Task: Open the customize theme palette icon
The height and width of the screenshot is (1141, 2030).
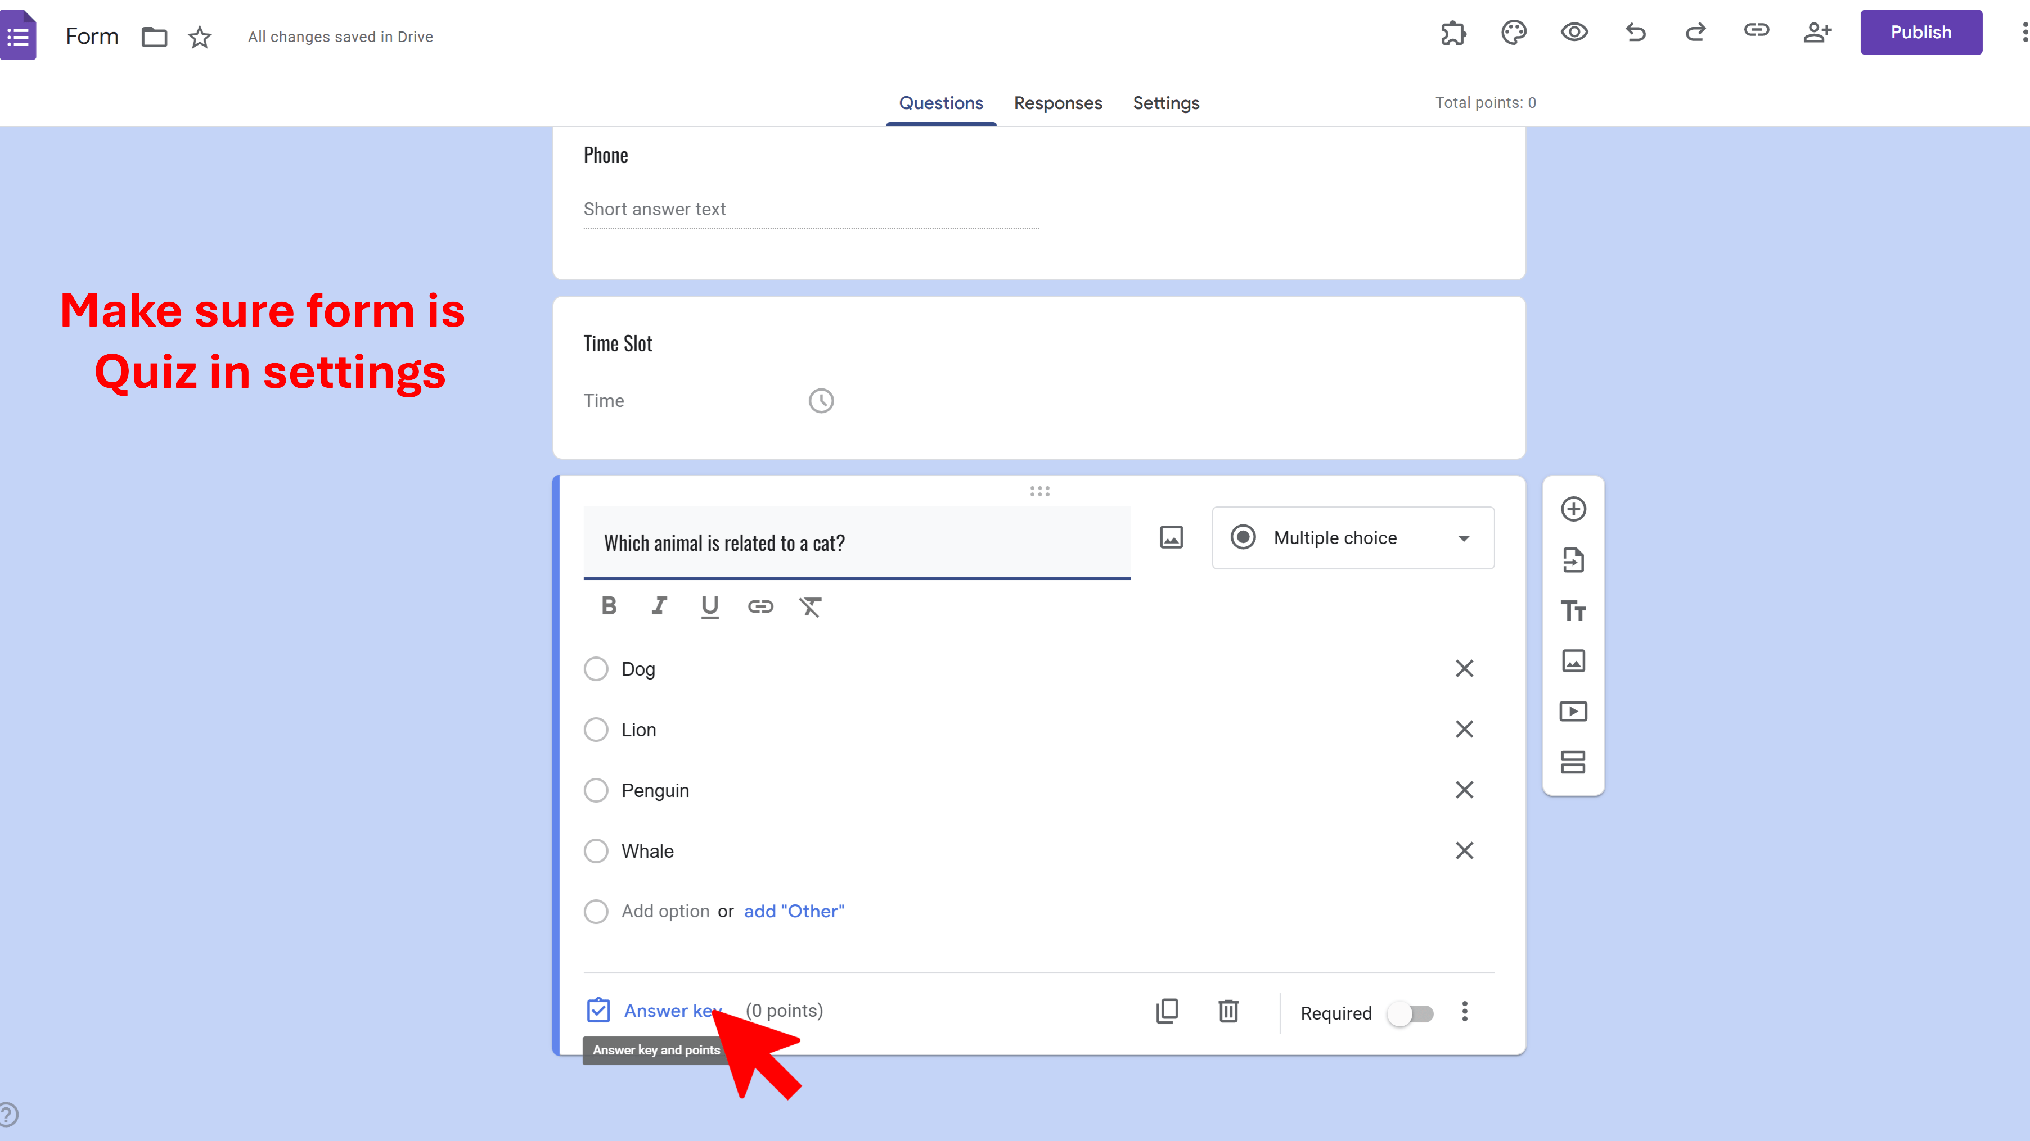Action: [x=1513, y=32]
